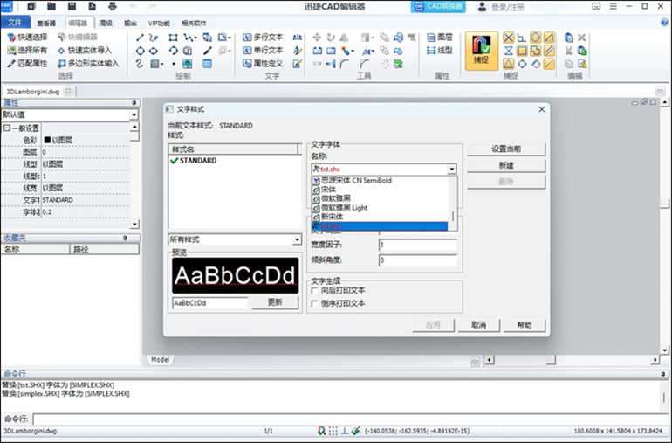
Task: Click the PDF export icon in title bar
Action: 93,6
